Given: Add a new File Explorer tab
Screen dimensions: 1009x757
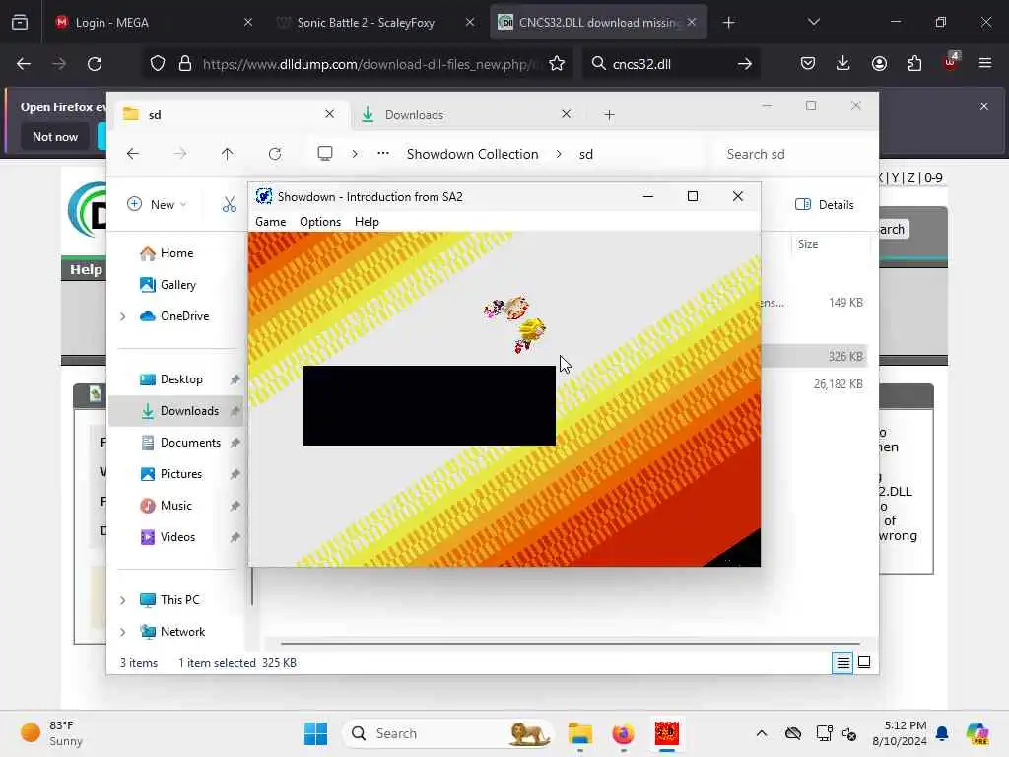Looking at the screenshot, I should (x=609, y=115).
